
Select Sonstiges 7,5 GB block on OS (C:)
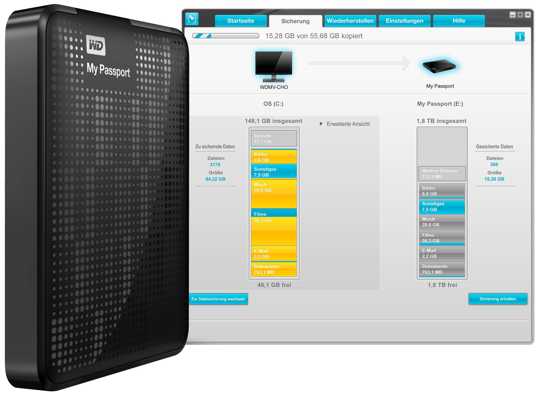coord(274,172)
